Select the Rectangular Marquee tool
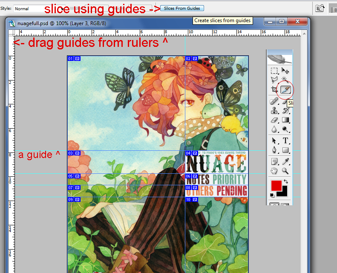The image size is (337, 273). point(274,71)
